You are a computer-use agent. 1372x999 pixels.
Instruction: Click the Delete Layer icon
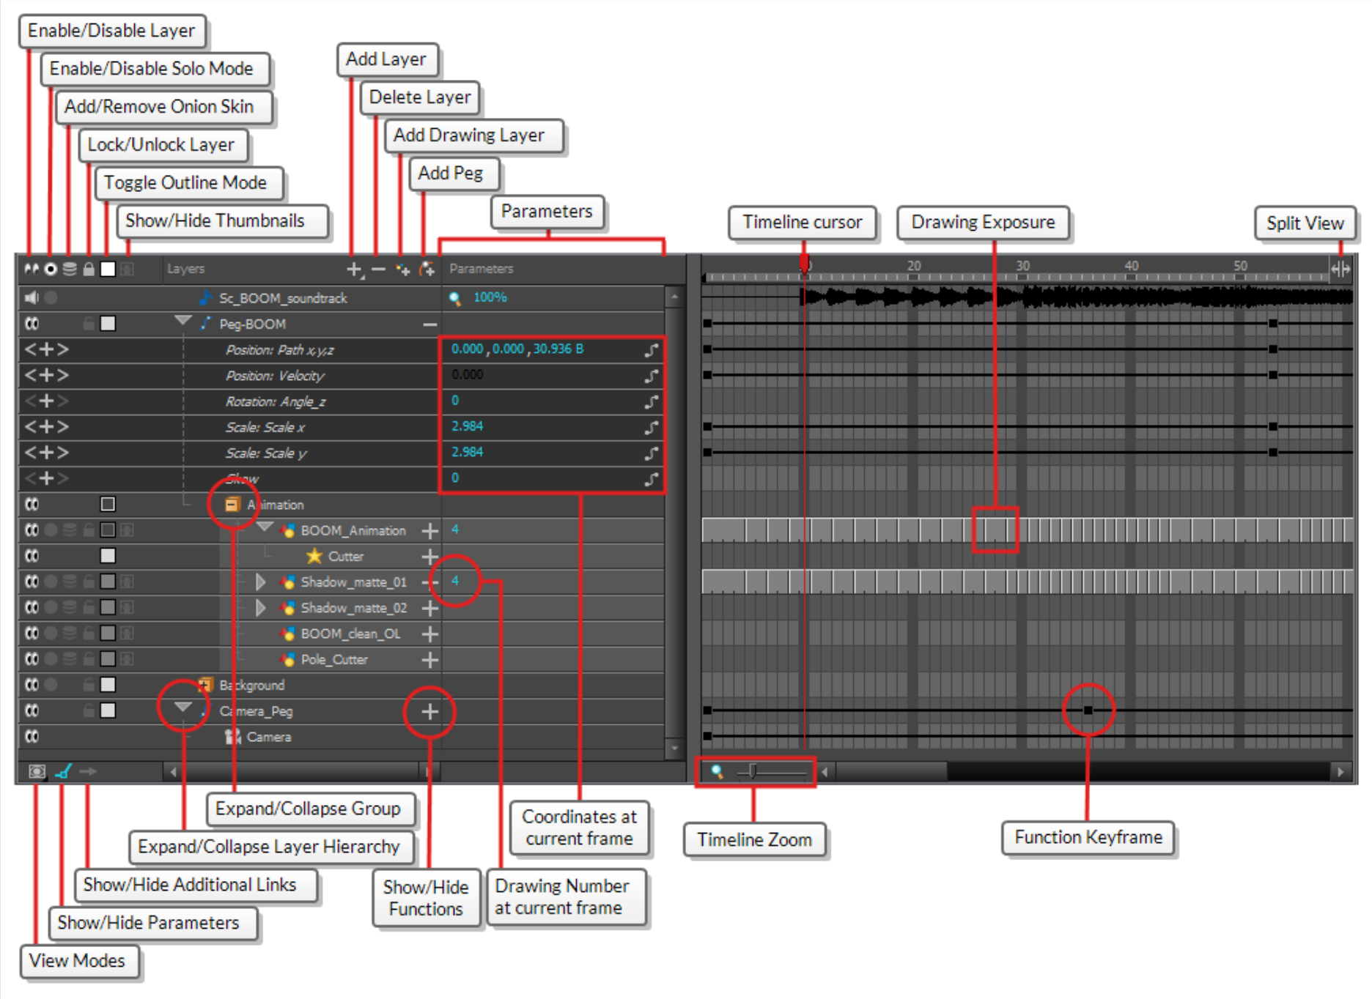coord(378,270)
